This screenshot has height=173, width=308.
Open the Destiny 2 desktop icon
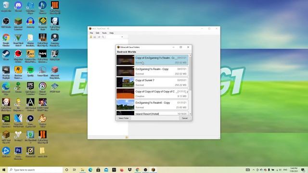[x=18, y=136]
